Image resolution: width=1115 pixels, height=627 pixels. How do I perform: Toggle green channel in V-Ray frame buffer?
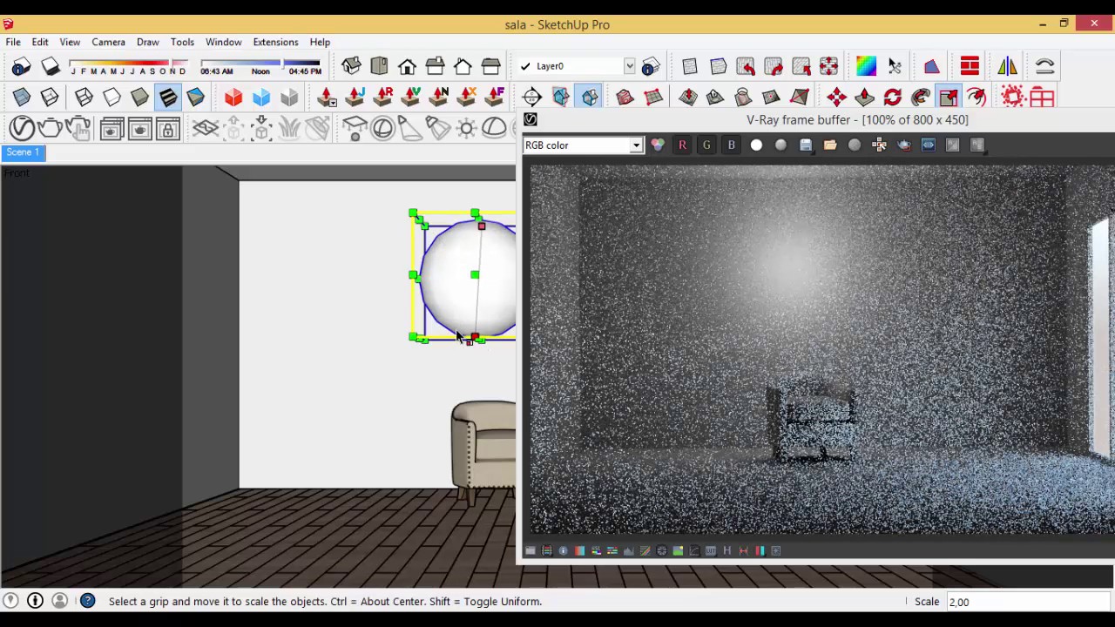pos(706,145)
